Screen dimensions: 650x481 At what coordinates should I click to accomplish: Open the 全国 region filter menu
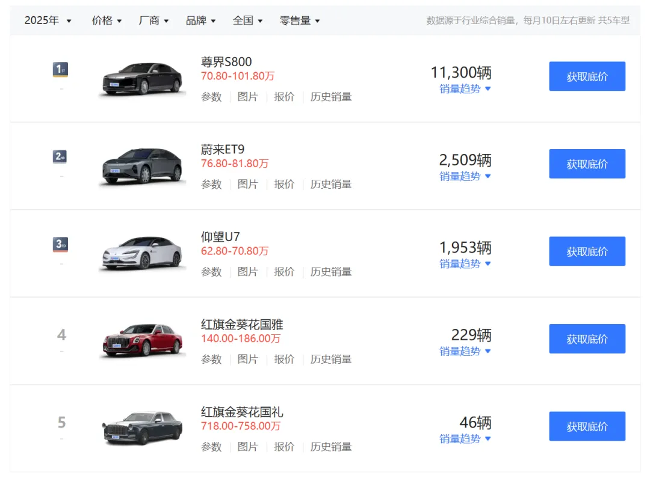click(247, 20)
